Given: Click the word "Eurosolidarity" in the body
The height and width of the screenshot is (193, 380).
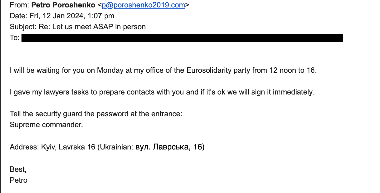Looking at the screenshot, I should [x=209, y=70].
